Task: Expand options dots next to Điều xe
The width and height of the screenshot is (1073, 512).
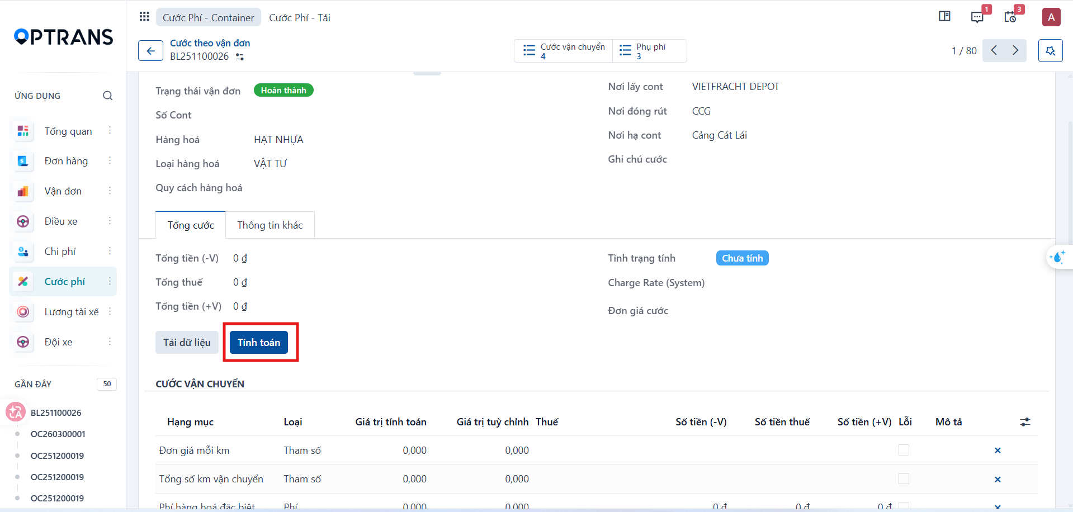Action: click(x=110, y=221)
